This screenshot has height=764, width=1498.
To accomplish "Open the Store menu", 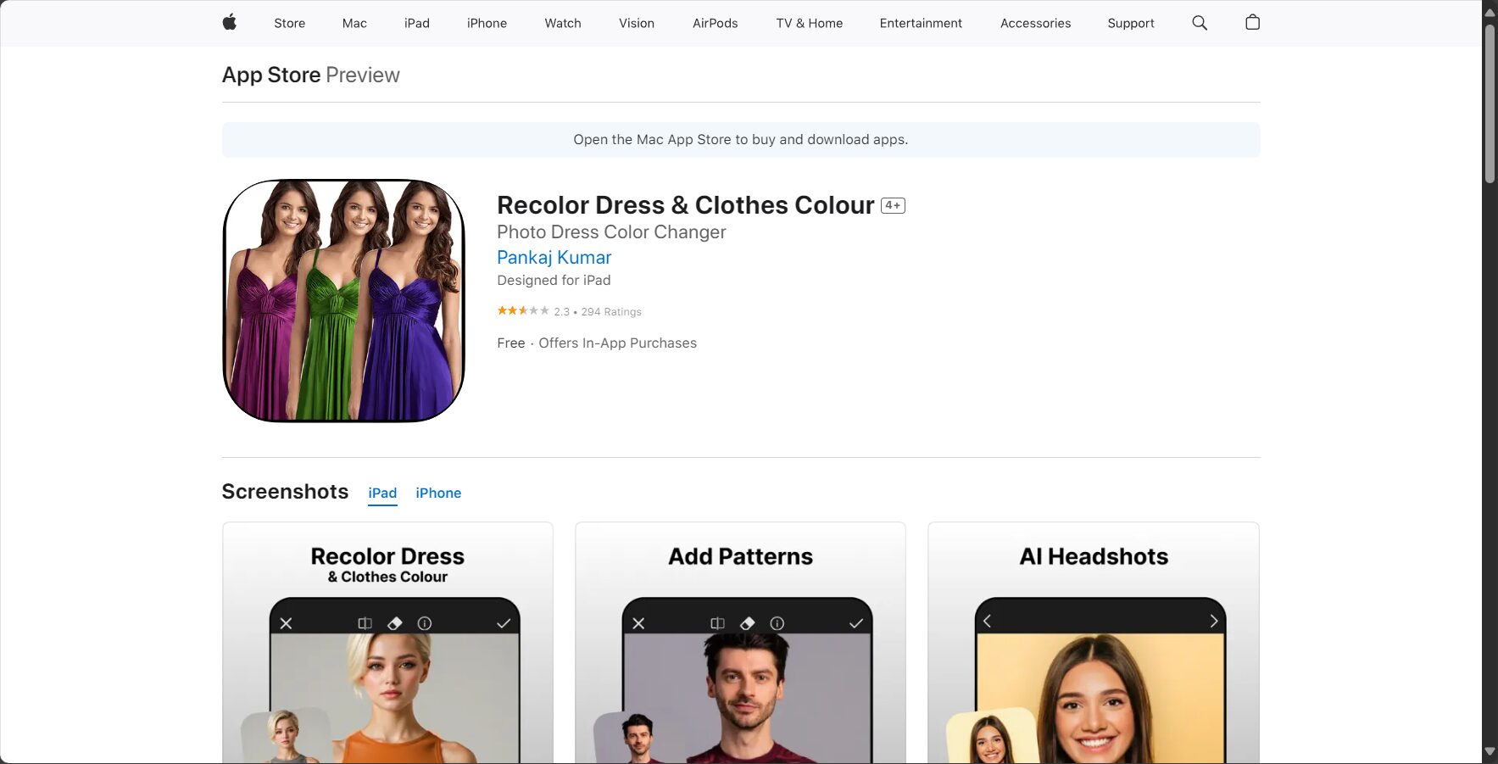I will tap(289, 23).
